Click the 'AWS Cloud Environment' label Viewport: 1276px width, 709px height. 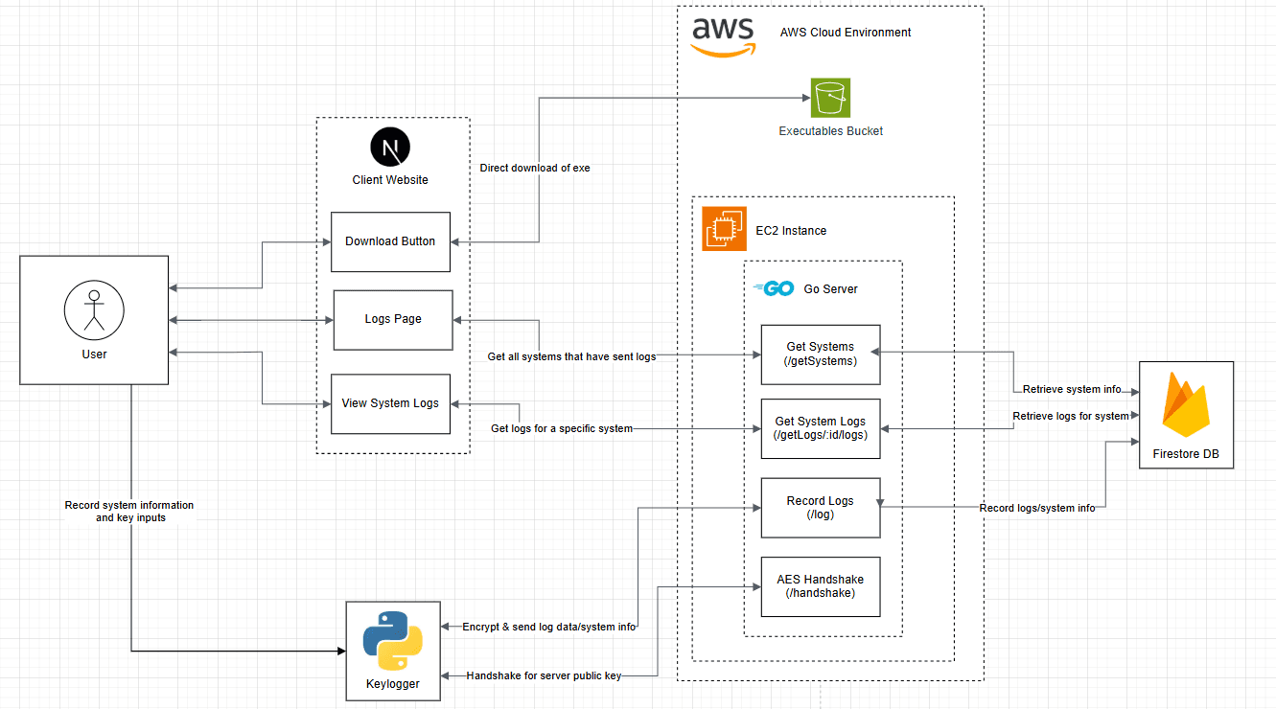846,33
